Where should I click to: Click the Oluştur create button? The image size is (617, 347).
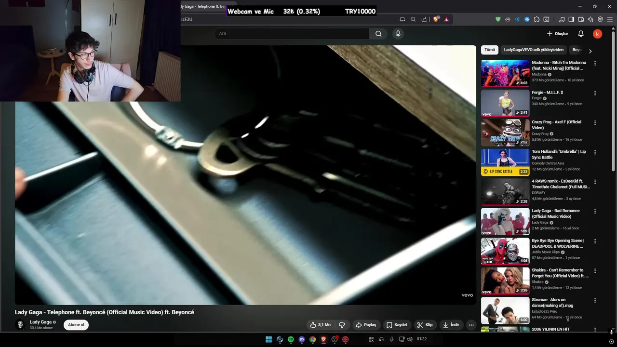[x=557, y=34]
